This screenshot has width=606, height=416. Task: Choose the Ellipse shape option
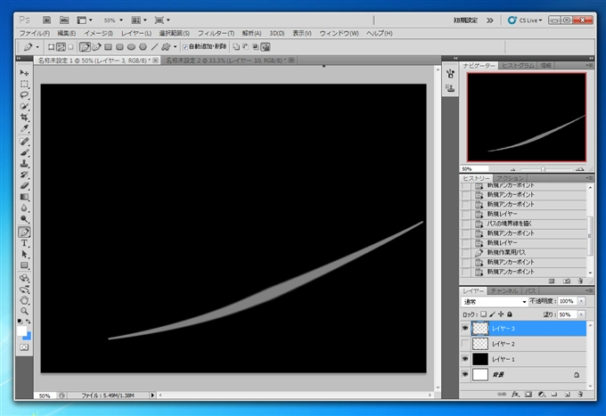click(x=131, y=47)
